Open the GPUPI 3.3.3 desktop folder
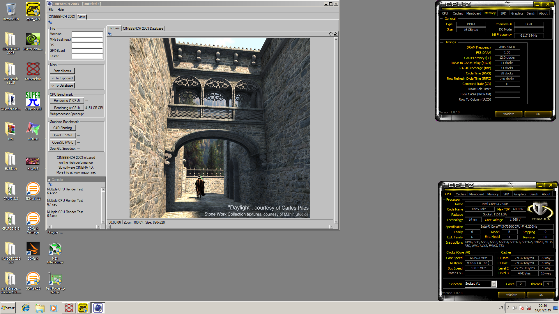Viewport: 559px width, 314px height. click(x=11, y=221)
